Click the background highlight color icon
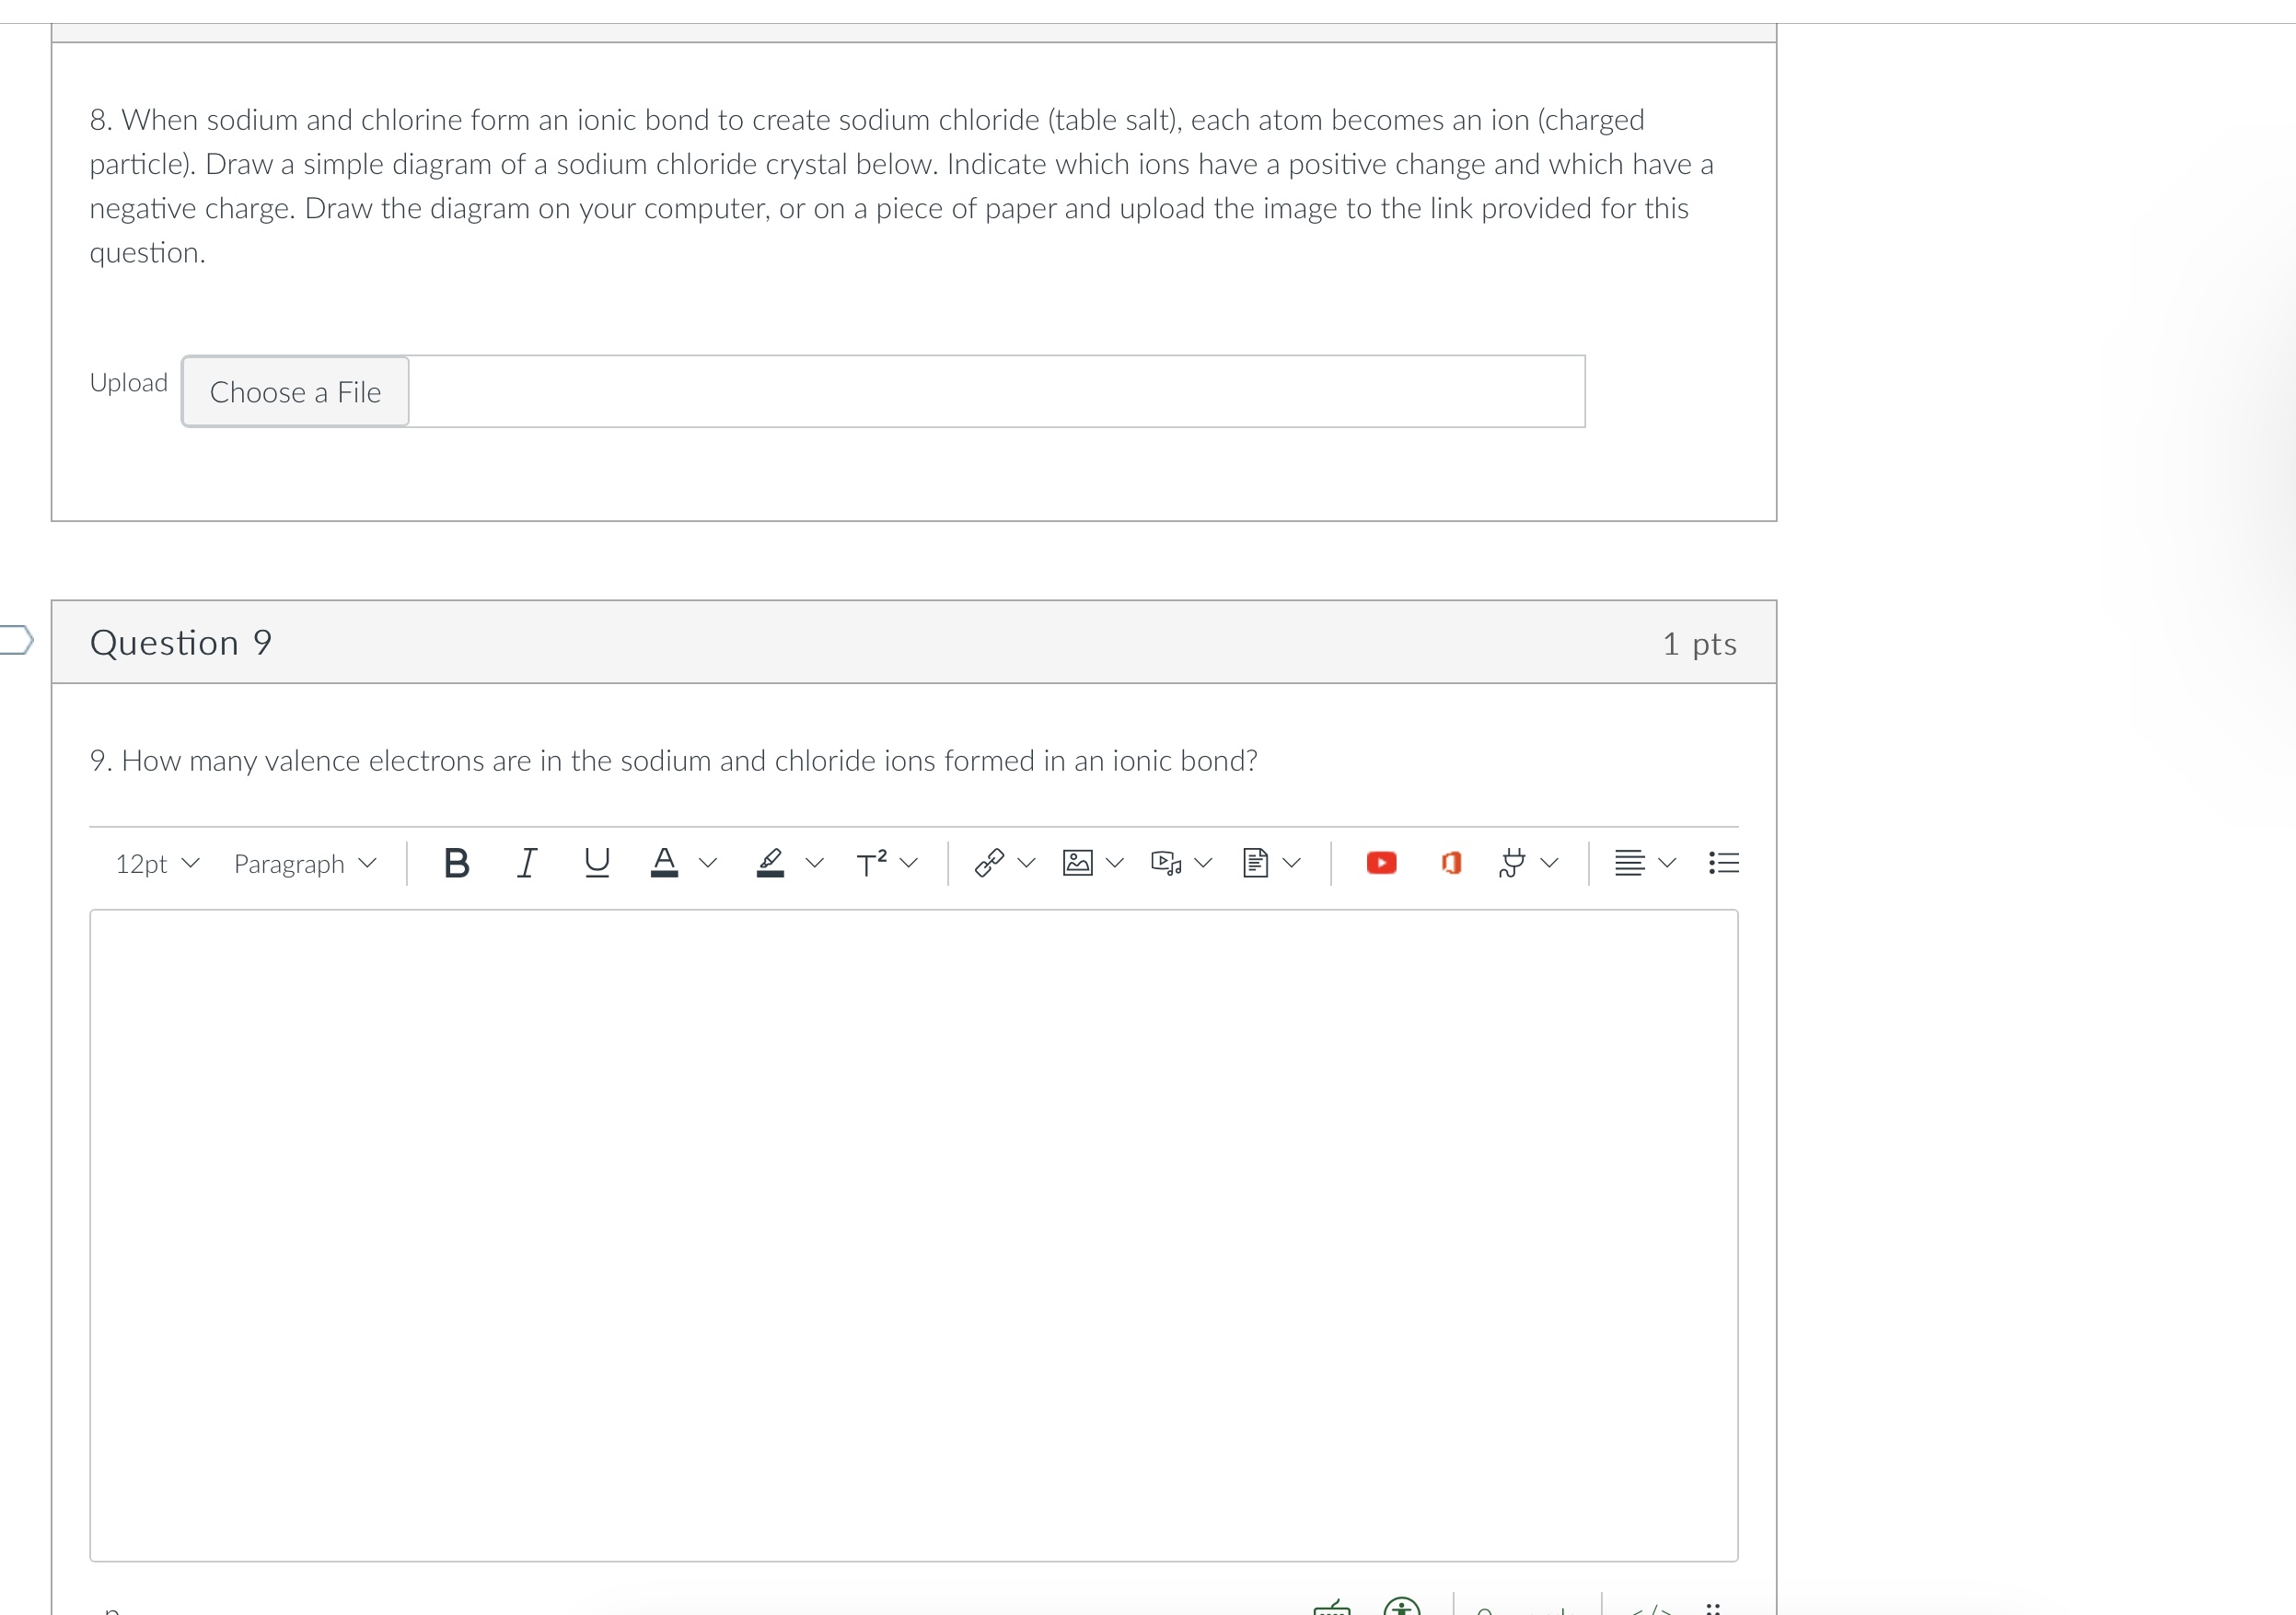 [770, 862]
